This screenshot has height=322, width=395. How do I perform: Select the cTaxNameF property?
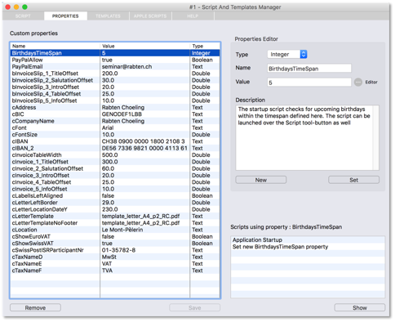(115, 271)
